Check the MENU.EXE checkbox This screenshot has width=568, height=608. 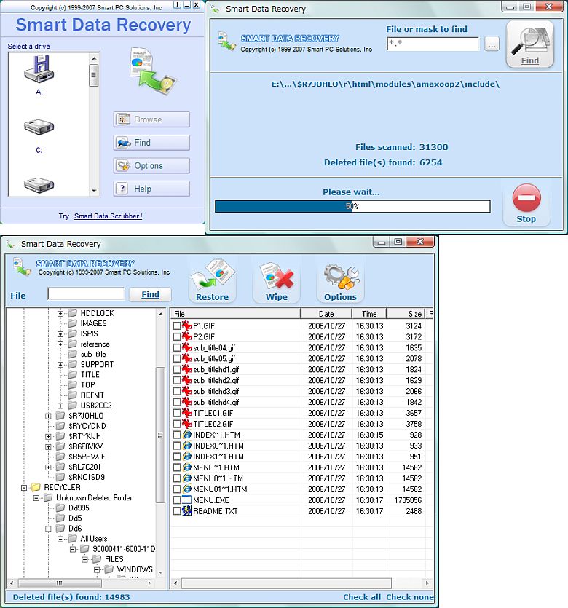pyautogui.click(x=177, y=500)
